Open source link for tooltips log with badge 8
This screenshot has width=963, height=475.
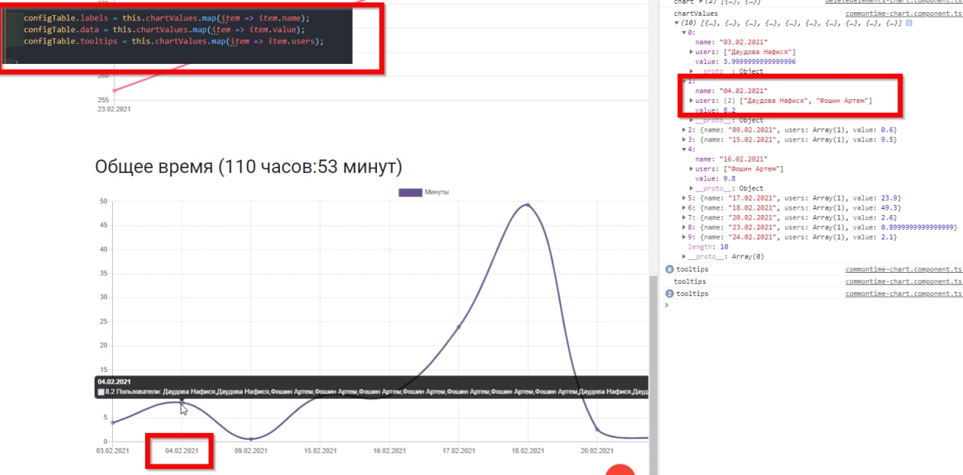click(904, 269)
